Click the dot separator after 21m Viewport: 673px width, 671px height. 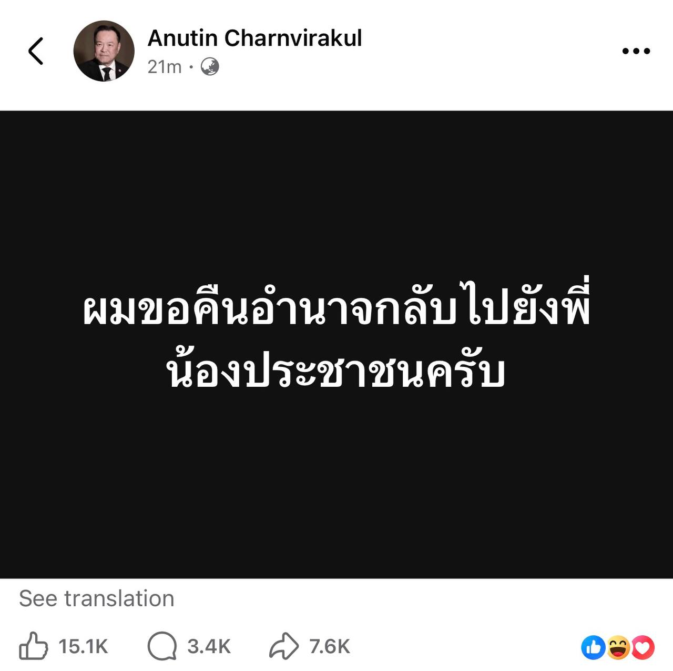click(x=191, y=67)
